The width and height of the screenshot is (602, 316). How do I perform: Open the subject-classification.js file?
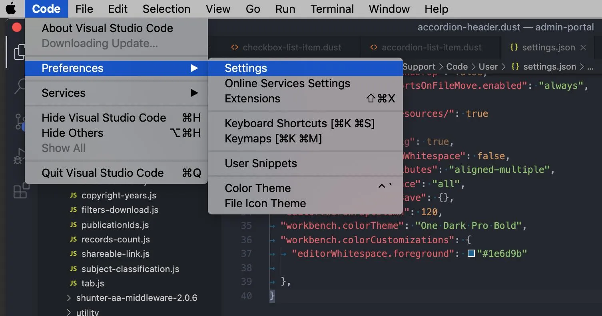tap(130, 269)
